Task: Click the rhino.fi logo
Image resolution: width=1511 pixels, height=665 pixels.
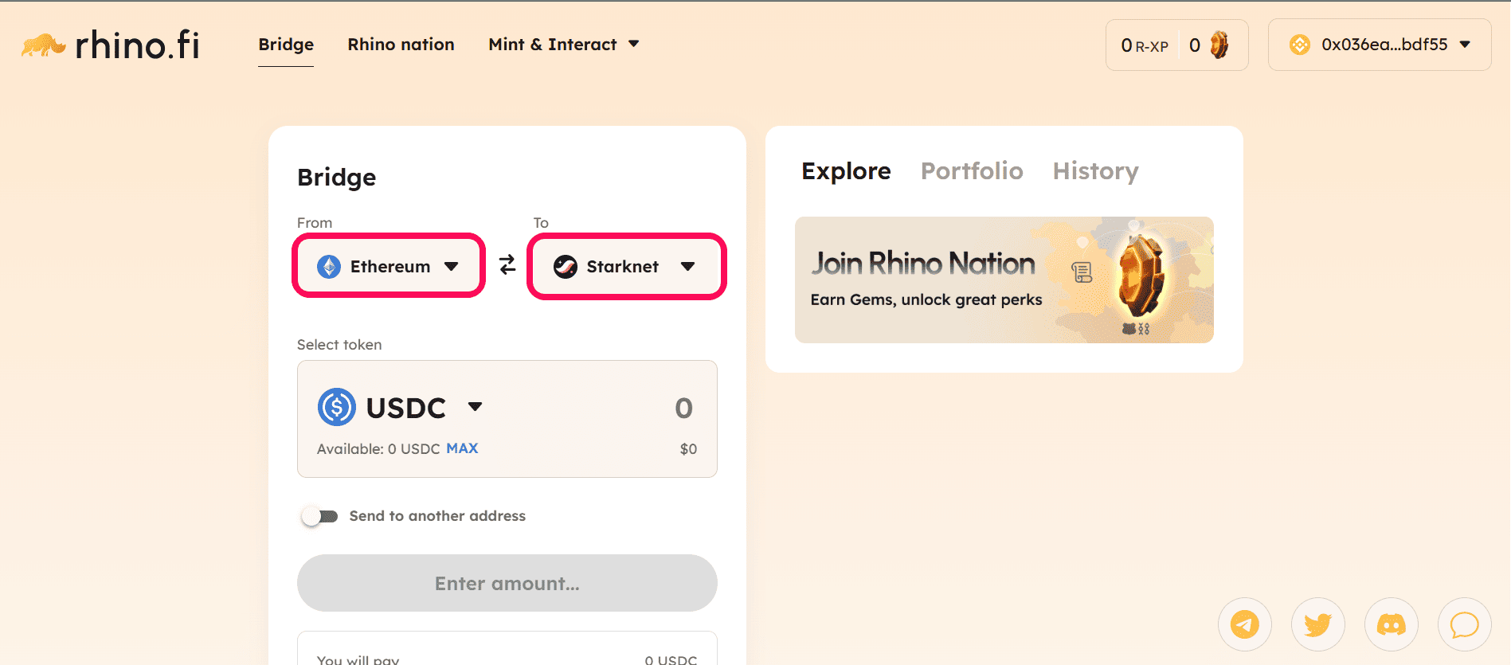Action: pos(110,45)
